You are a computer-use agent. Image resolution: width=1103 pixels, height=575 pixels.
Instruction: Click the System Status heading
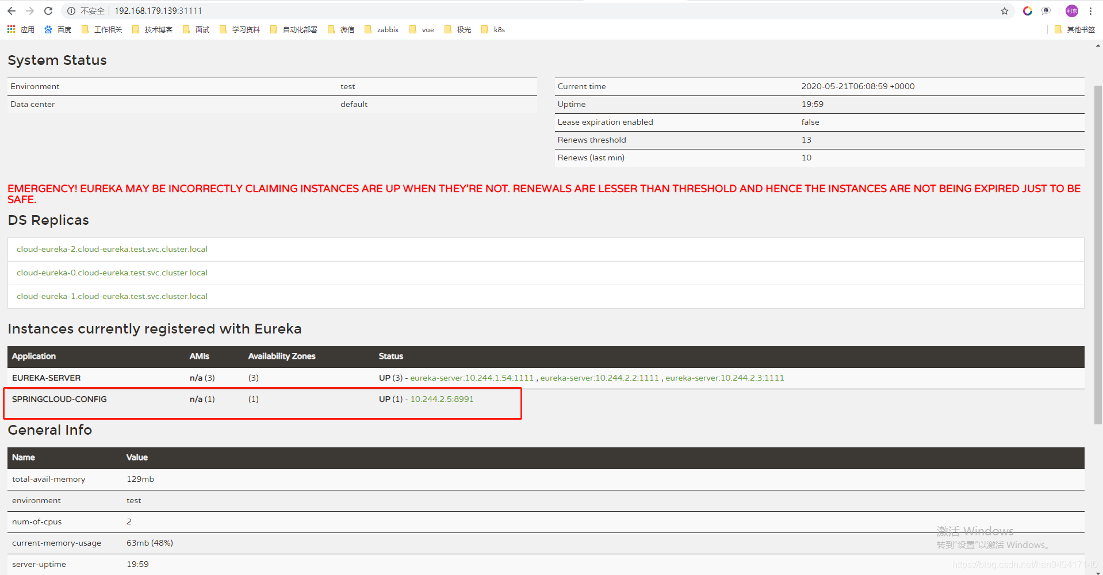click(x=57, y=60)
